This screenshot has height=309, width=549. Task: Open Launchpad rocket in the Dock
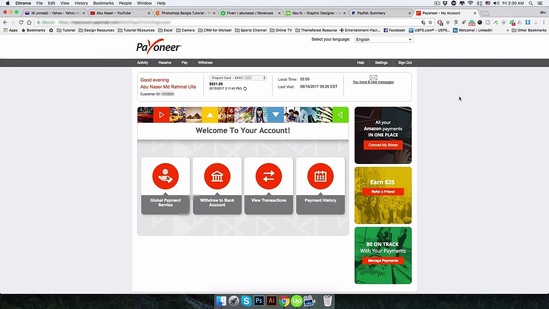(234, 301)
